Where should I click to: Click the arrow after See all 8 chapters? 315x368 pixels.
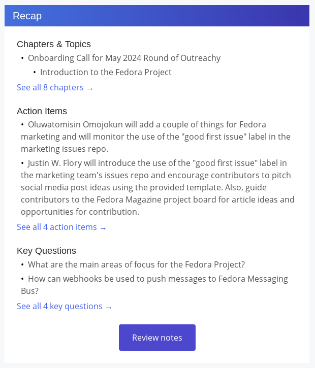coord(90,89)
